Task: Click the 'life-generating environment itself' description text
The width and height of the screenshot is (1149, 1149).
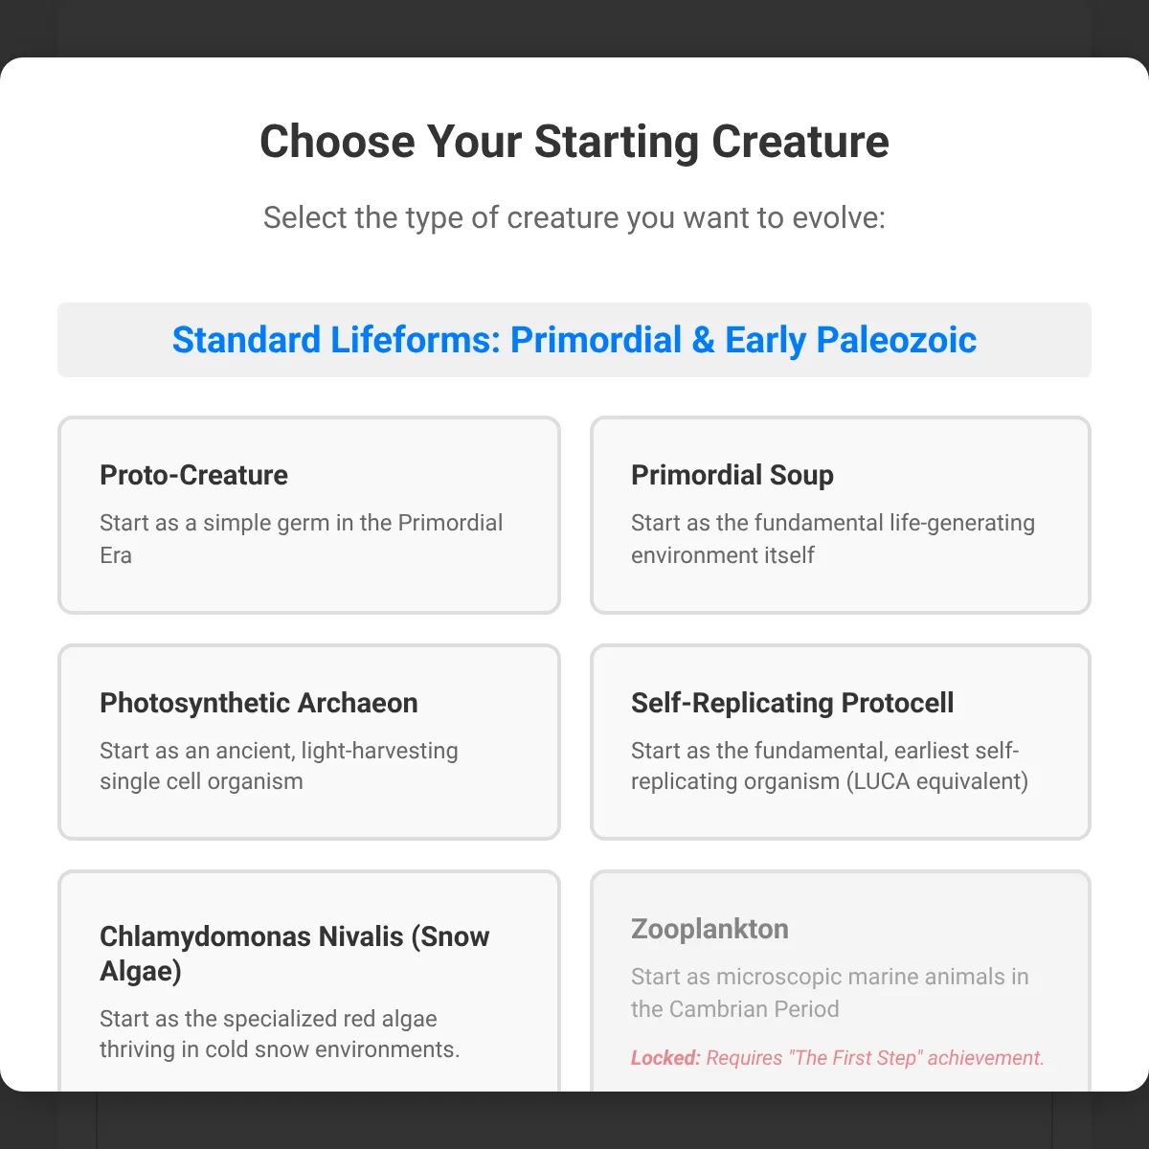Action: tap(832, 538)
